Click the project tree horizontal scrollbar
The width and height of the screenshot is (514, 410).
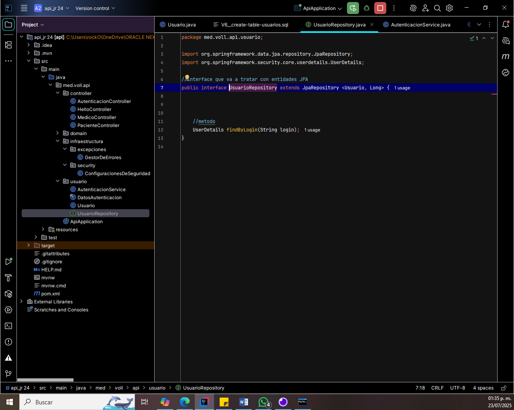pos(45,380)
